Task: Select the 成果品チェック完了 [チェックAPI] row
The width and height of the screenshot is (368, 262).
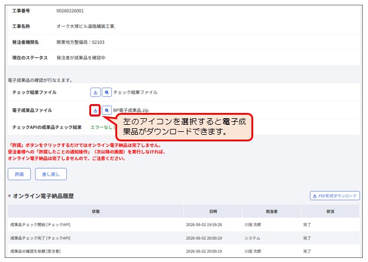Action: [x=184, y=238]
